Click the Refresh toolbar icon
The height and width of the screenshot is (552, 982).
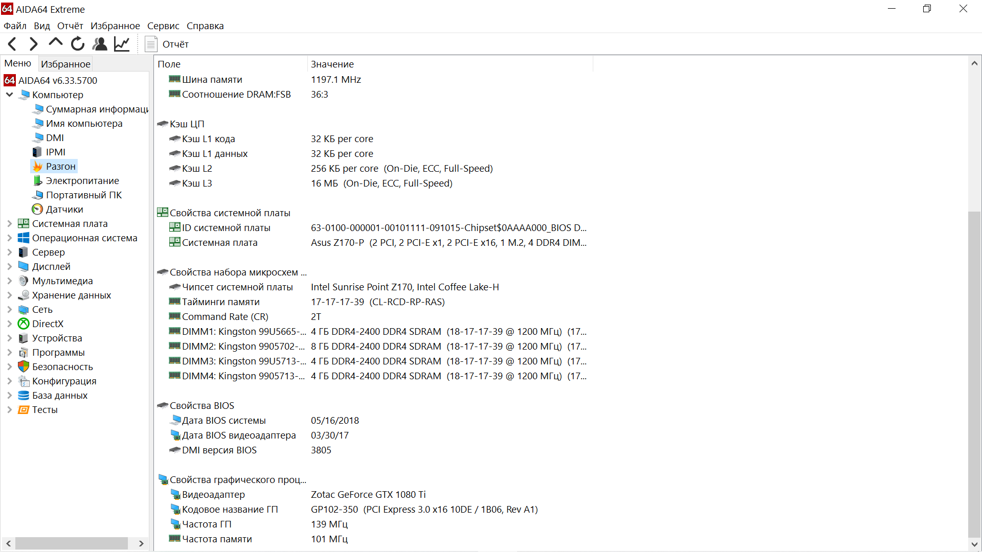[78, 44]
